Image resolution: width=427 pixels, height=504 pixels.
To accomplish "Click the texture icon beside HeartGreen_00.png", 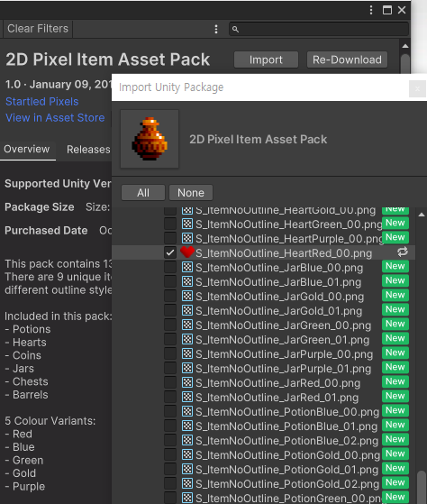I will click(x=187, y=224).
